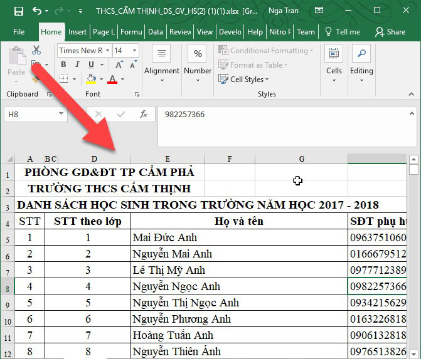Expand the Editing group

tap(361, 65)
